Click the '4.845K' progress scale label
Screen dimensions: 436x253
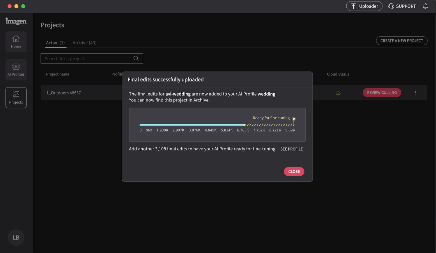tap(211, 130)
